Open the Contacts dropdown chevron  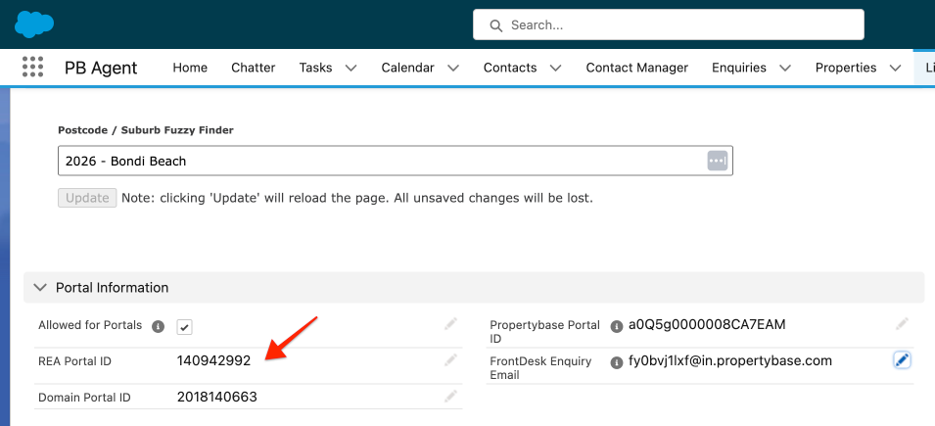(555, 68)
